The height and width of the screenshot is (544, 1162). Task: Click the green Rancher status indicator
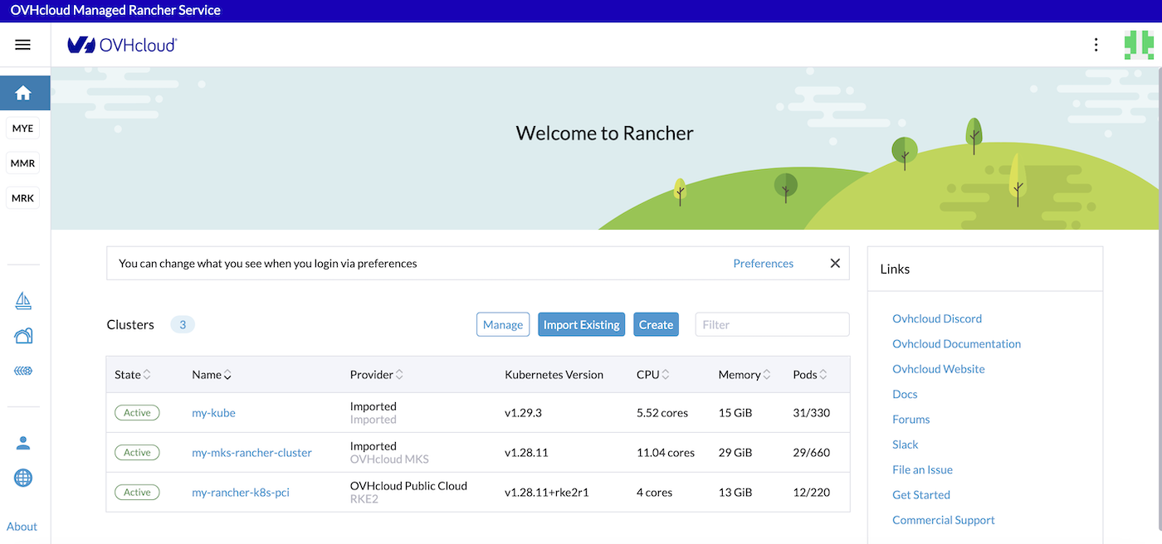(1138, 44)
